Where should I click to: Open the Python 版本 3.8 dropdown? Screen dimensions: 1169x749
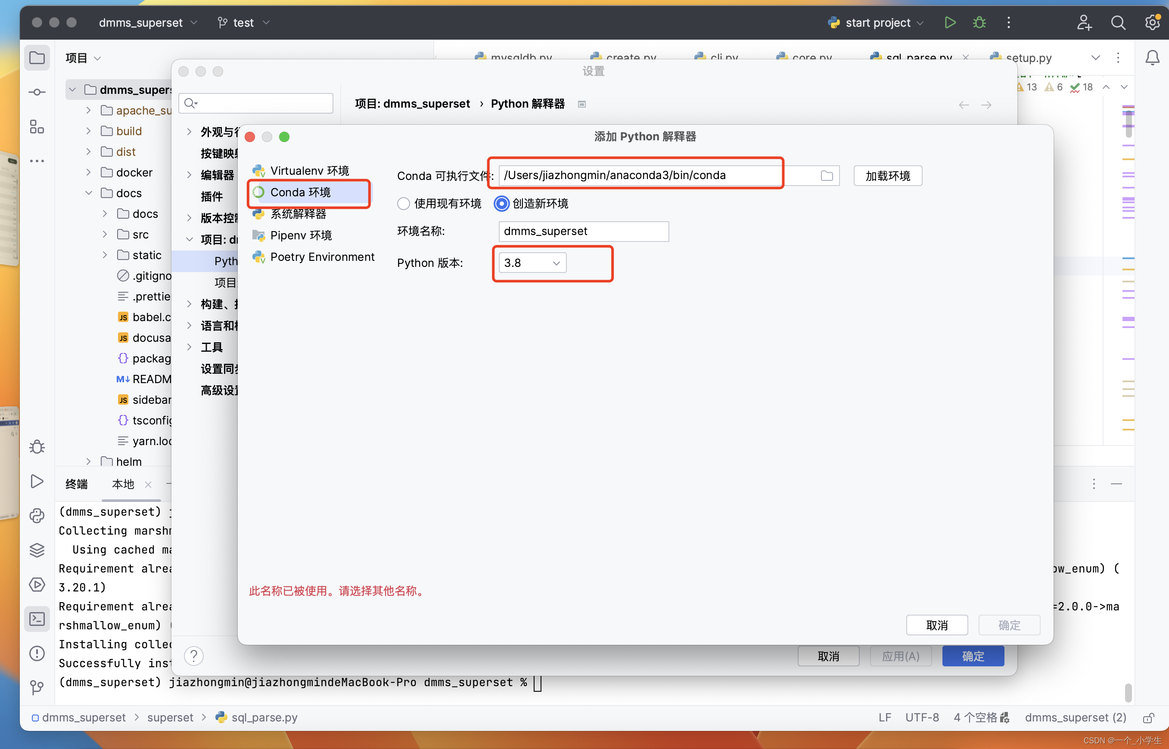[532, 263]
